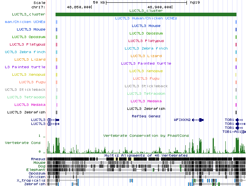
Task: Open Vertebrate Conservation by PhastCons title
Action: point(146,136)
